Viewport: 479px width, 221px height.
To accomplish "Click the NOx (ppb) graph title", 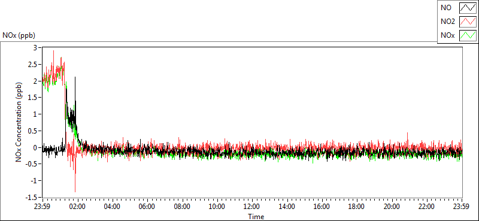I will coord(19,35).
